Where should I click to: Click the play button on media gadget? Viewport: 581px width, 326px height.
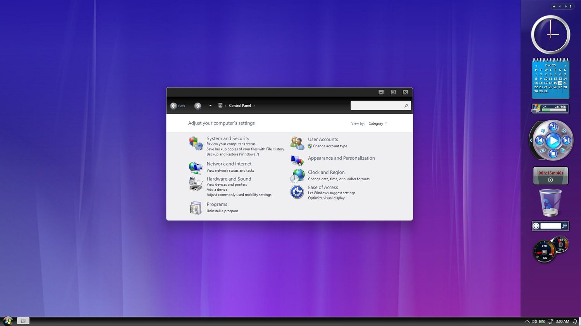553,141
